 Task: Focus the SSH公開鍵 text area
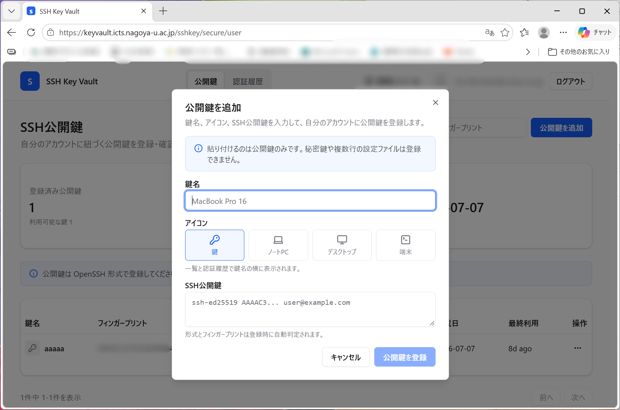(310, 309)
